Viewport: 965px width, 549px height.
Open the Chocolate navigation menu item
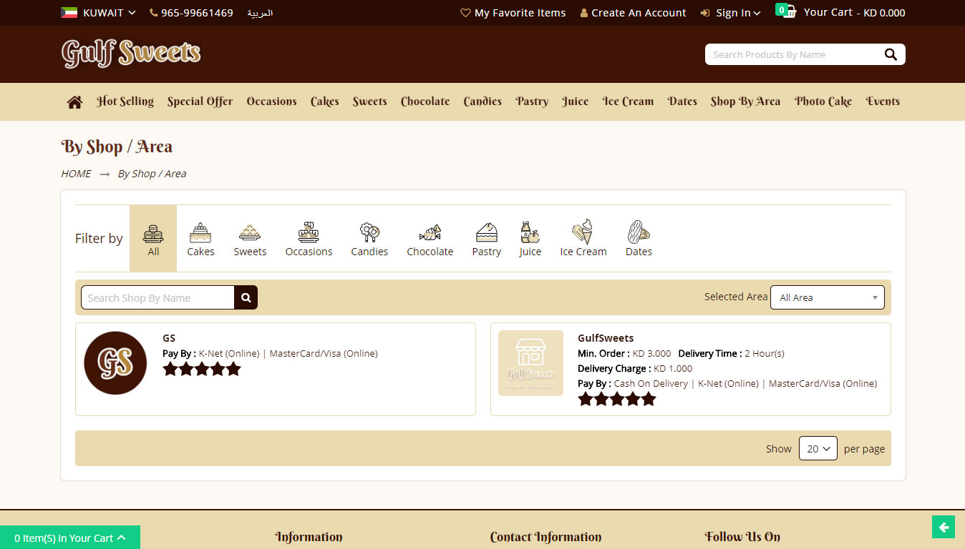click(x=425, y=102)
